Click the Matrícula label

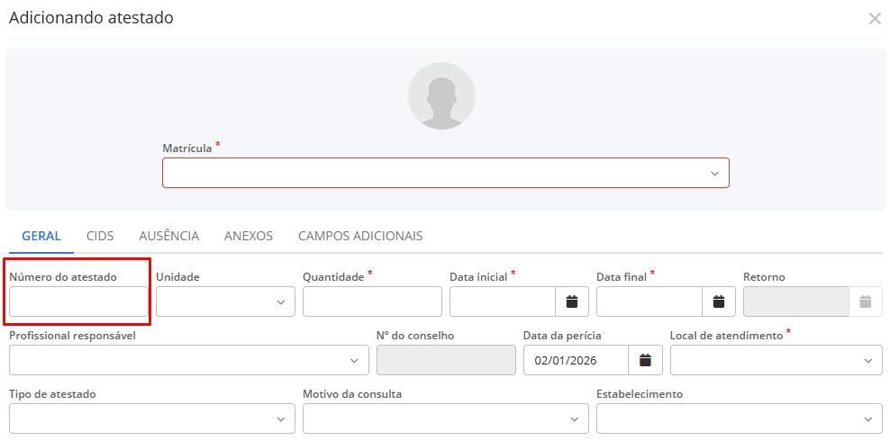click(187, 148)
